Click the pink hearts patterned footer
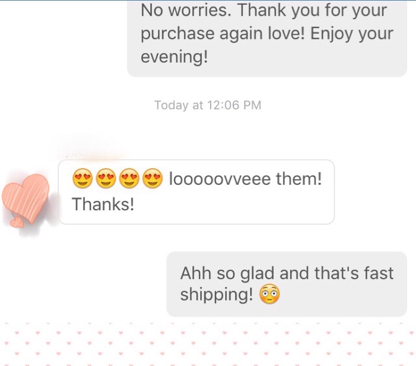The image size is (416, 366). tap(208, 344)
